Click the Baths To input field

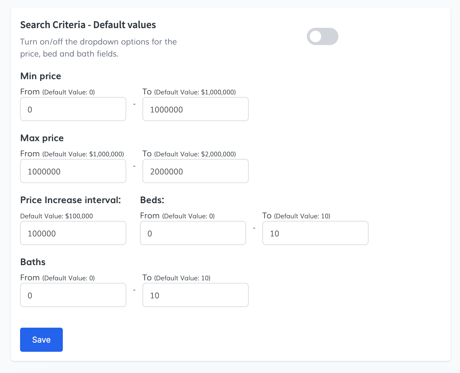coord(195,295)
